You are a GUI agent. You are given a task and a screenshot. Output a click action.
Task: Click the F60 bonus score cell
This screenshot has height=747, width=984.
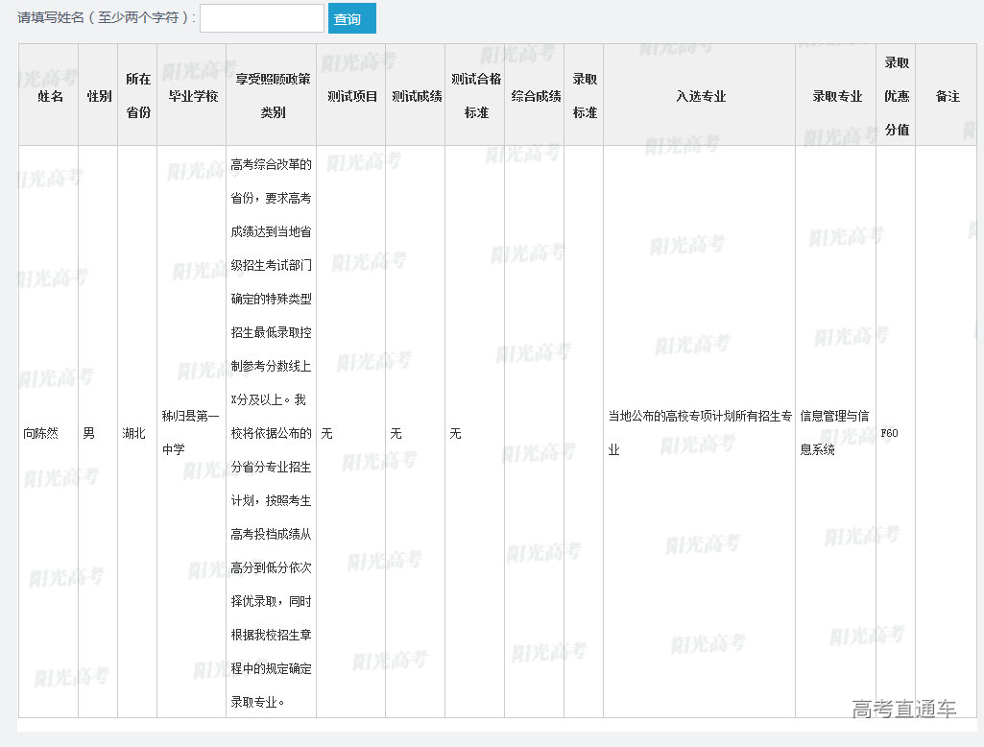(x=890, y=433)
